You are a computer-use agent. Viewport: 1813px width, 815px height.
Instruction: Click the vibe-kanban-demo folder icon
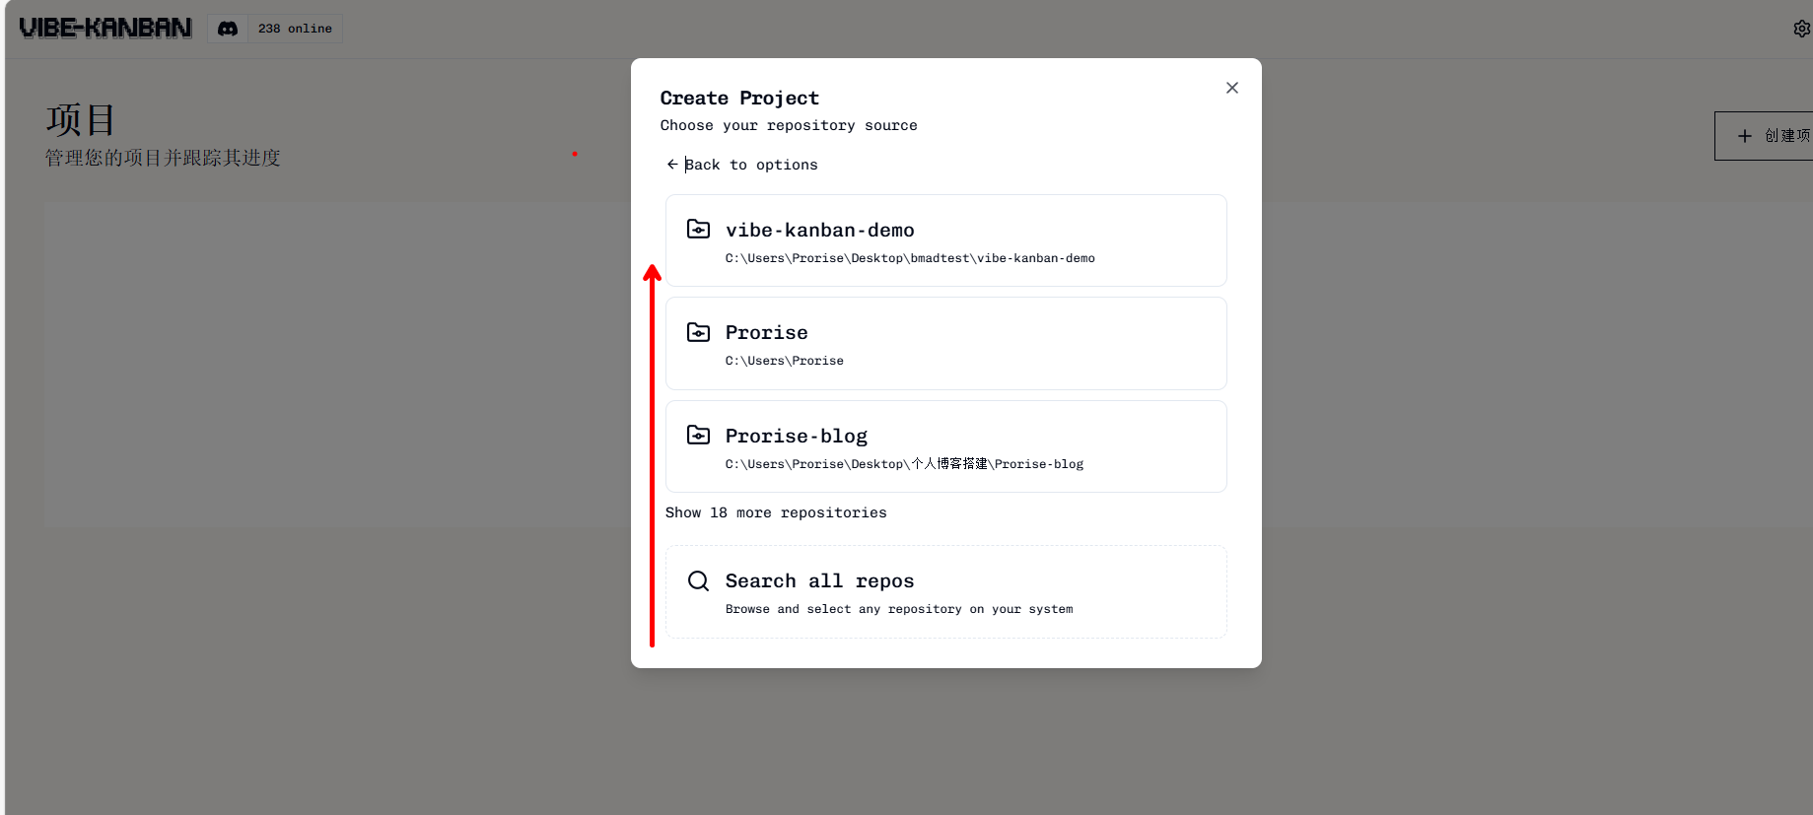698,230
